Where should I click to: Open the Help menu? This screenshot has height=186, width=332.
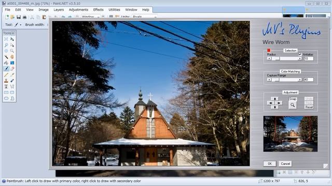tap(146, 10)
